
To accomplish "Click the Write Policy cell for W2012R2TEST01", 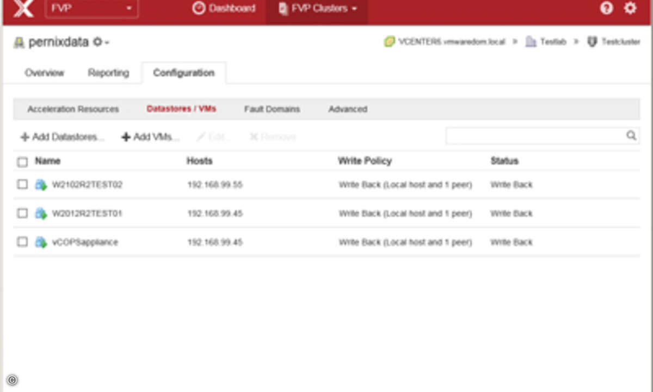I will pos(405,214).
